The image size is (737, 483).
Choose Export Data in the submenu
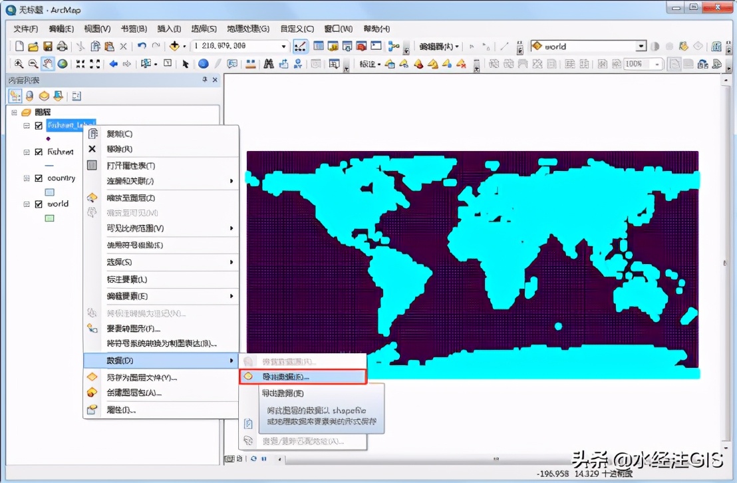tap(303, 377)
